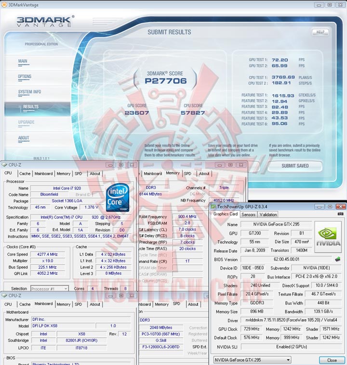Switch to Sensors tab in GPU-Z
This screenshot has width=347, height=365.
click(x=249, y=215)
